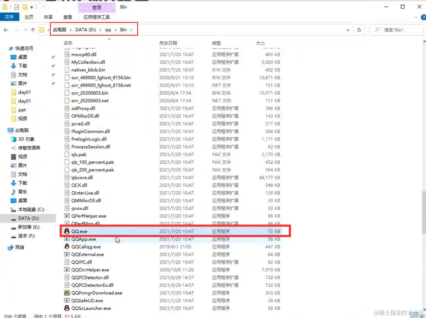Open 音乐 folder in the sidebar
Image resolution: width=426 pixels, height=318 pixels.
click(22, 192)
